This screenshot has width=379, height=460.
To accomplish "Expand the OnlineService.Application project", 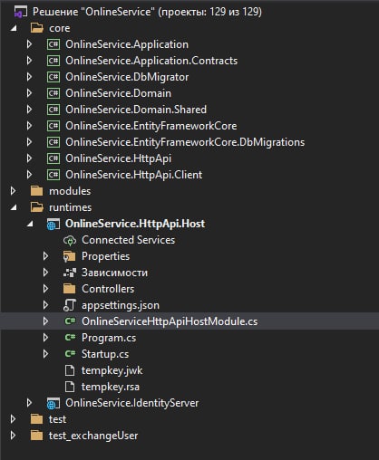I will pos(29,44).
